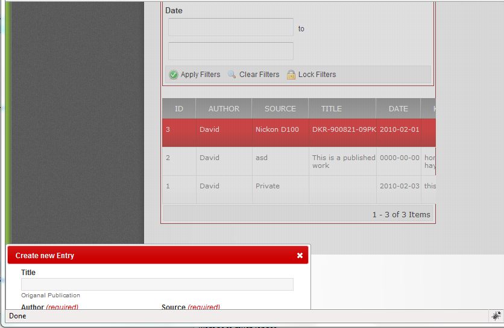504x328 pixels.
Task: Focus the start Date input field
Action: tap(231, 28)
